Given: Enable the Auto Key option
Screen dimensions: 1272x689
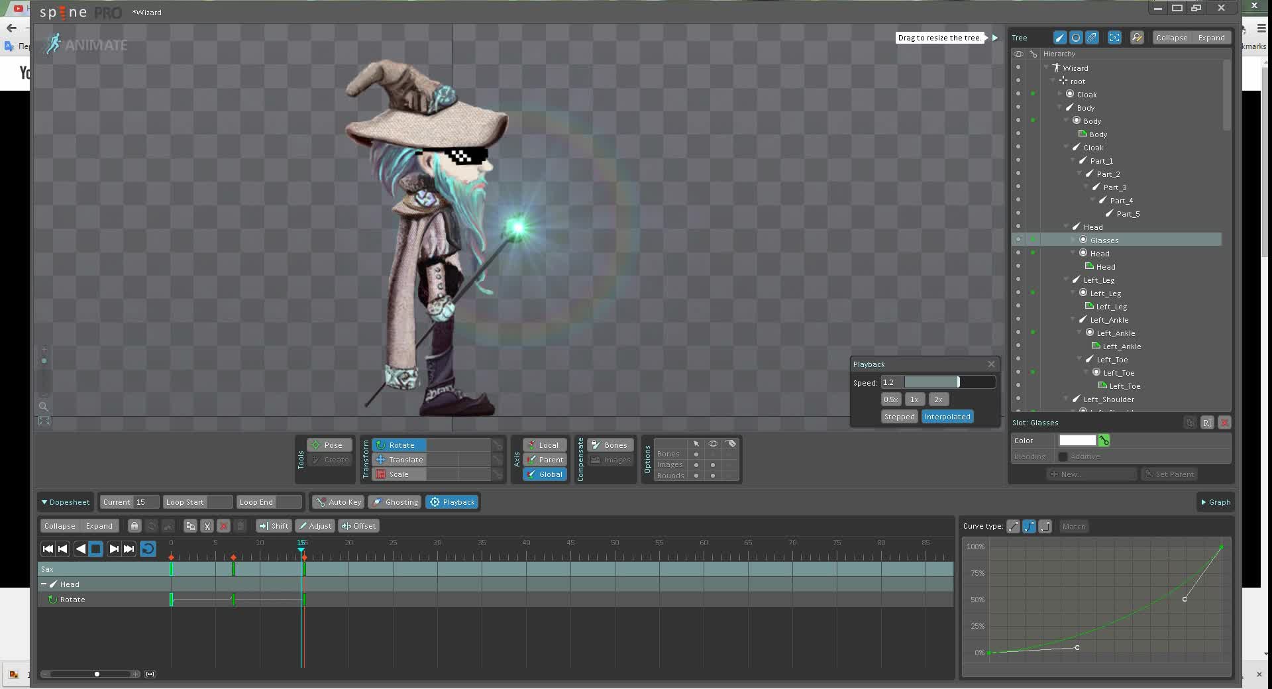Looking at the screenshot, I should point(337,502).
